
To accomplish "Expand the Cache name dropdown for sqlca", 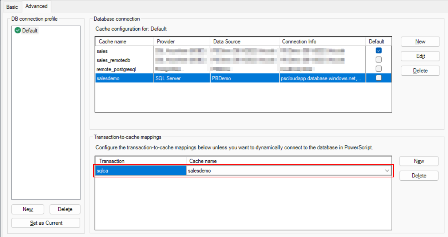I will (x=386, y=170).
